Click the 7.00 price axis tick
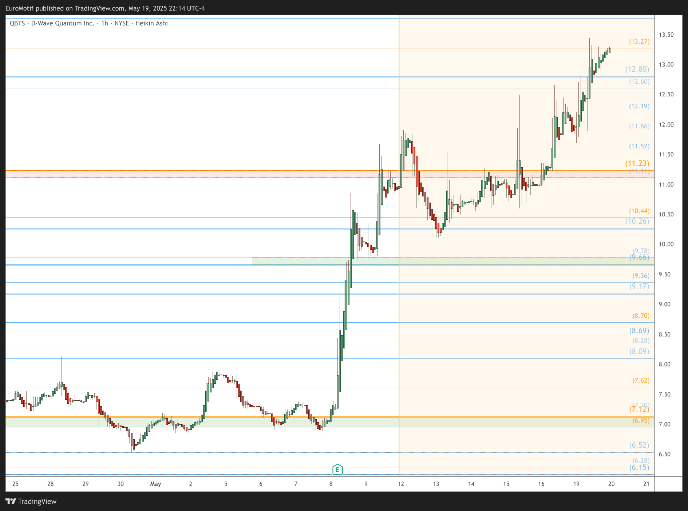Screen dimensions: 688x511 pyautogui.click(x=665, y=424)
